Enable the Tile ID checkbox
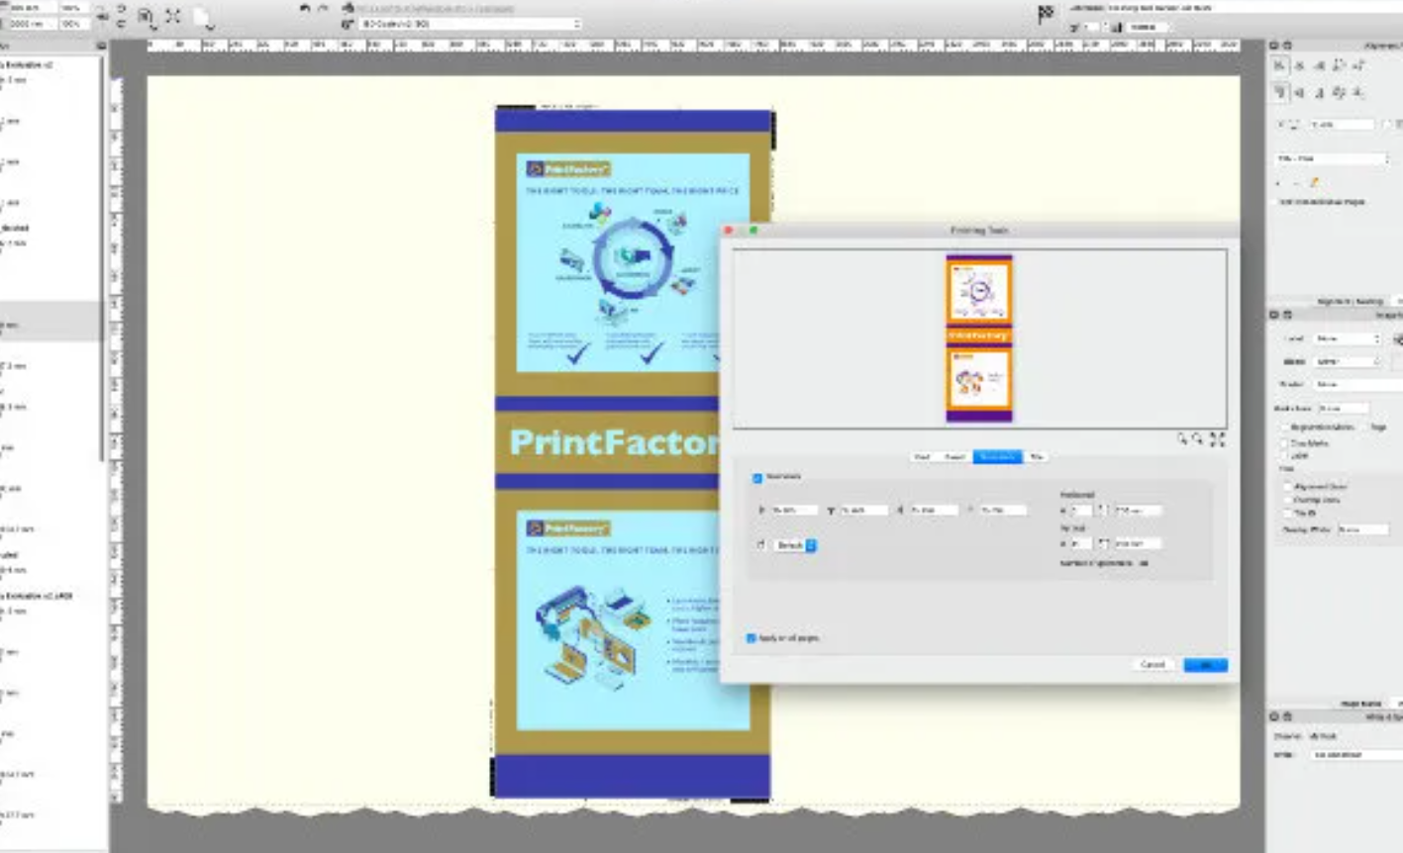The width and height of the screenshot is (1403, 853). pyautogui.click(x=1288, y=514)
